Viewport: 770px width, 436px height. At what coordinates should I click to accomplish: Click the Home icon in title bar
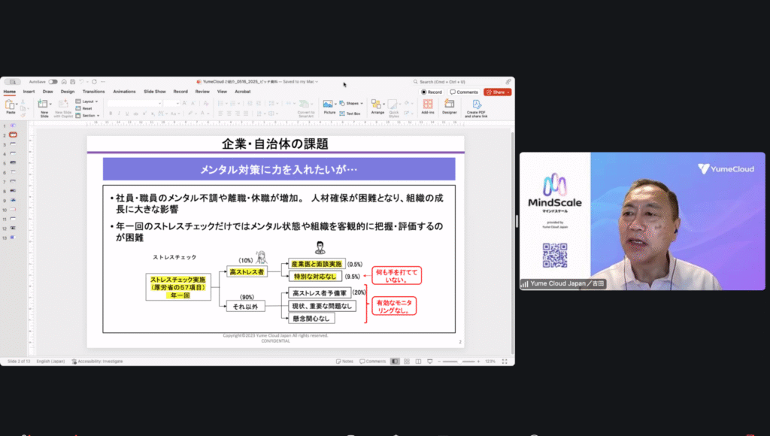(64, 82)
